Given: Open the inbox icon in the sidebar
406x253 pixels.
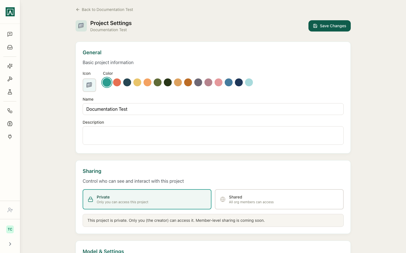Looking at the screenshot, I should (x=10, y=47).
